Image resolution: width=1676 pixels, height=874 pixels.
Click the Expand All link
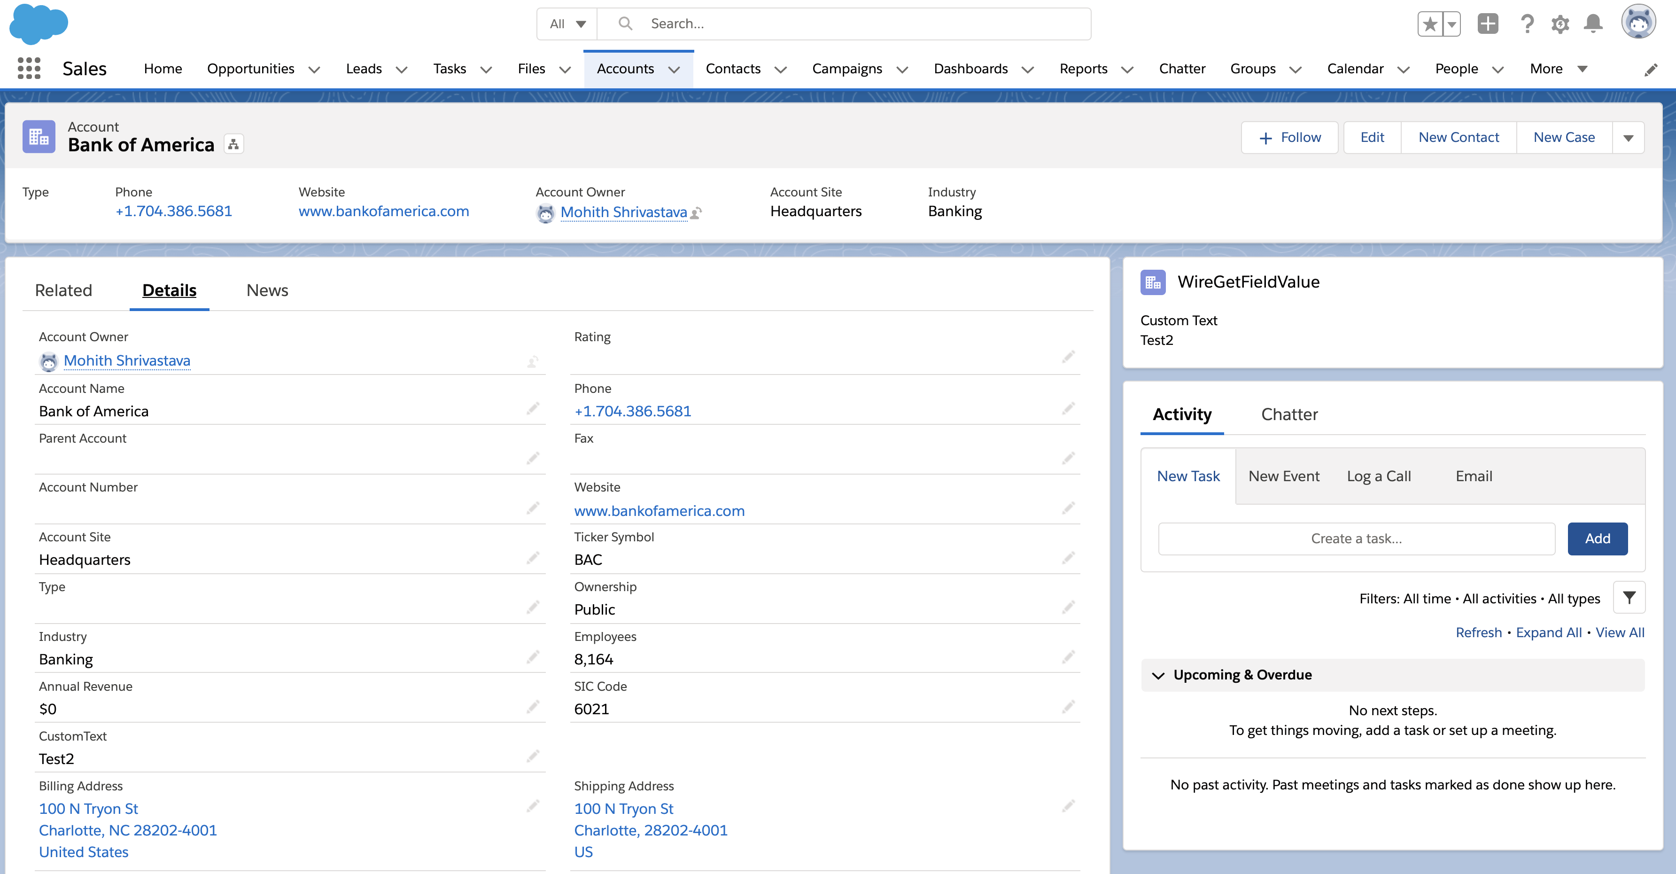coord(1549,632)
